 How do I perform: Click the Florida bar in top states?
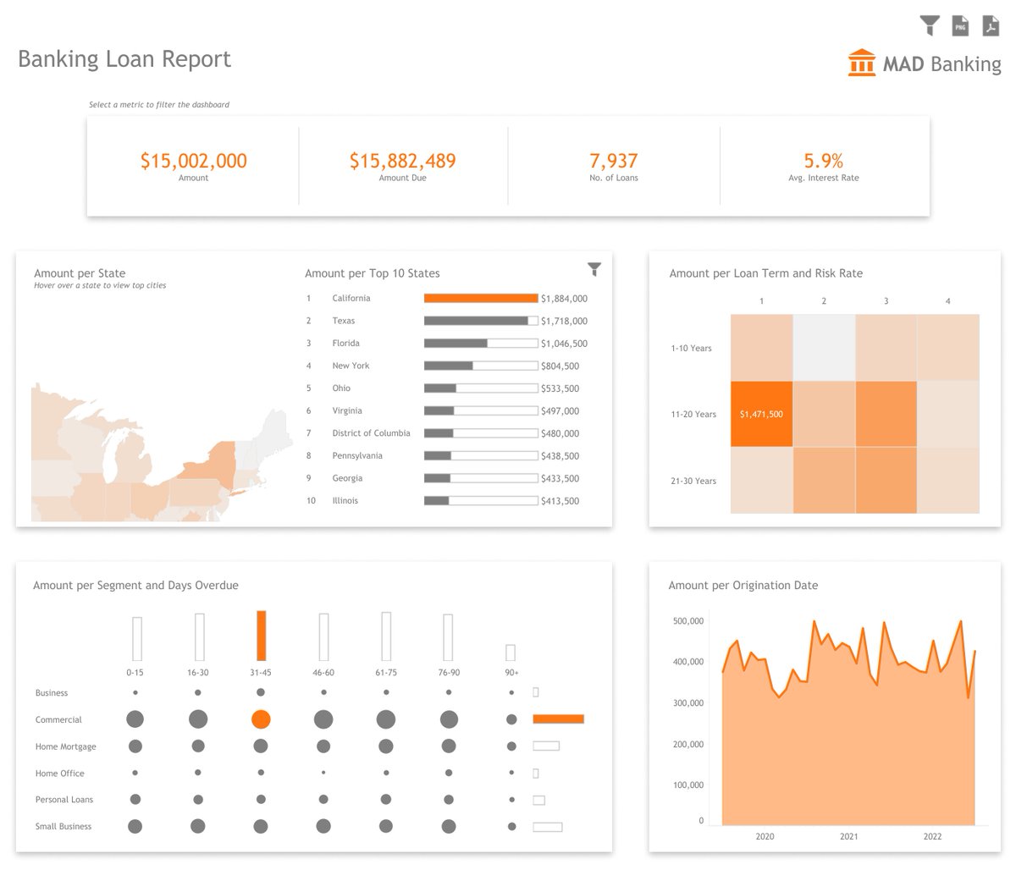coord(481,344)
